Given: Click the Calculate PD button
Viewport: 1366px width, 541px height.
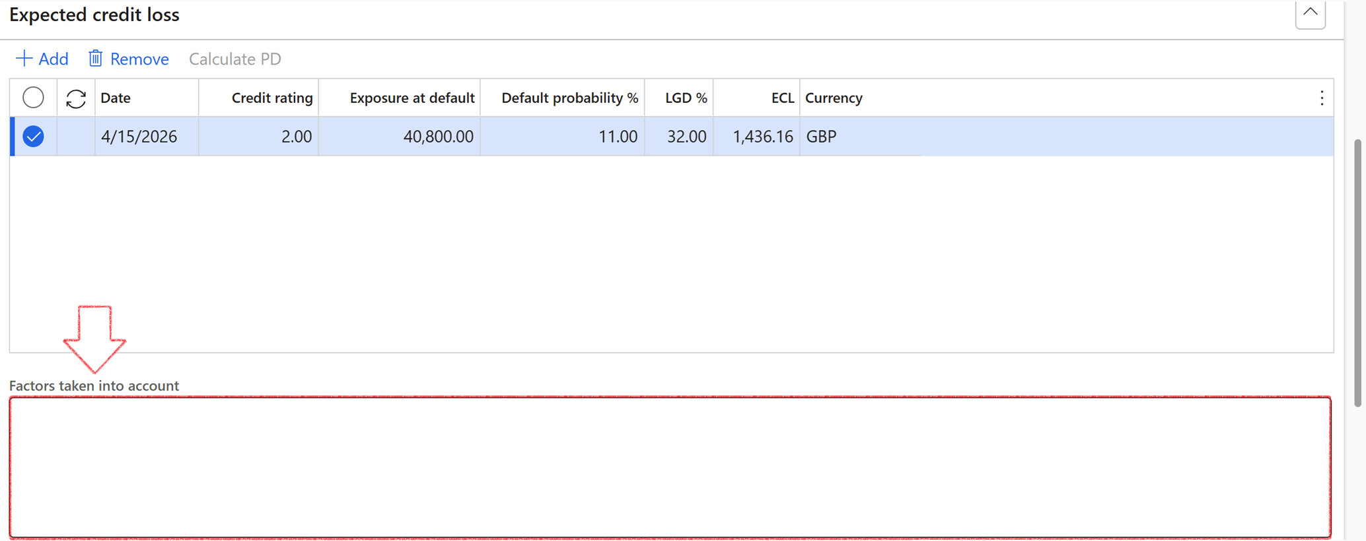Looking at the screenshot, I should 234,59.
